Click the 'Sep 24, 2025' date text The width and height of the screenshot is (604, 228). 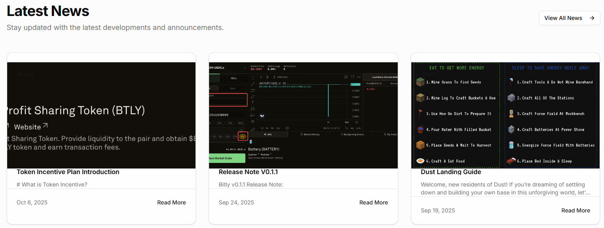tap(235, 202)
